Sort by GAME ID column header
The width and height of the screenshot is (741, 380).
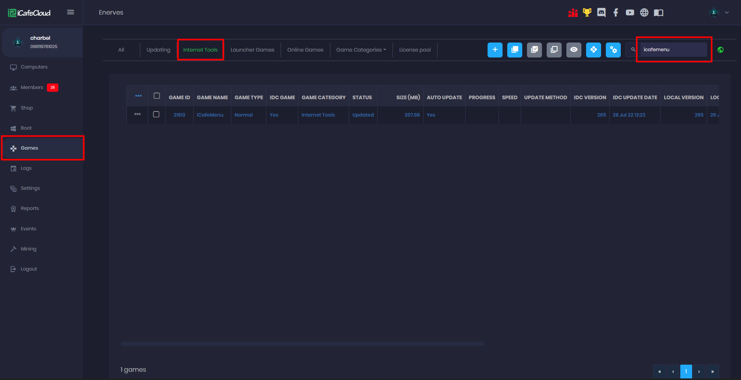point(179,98)
